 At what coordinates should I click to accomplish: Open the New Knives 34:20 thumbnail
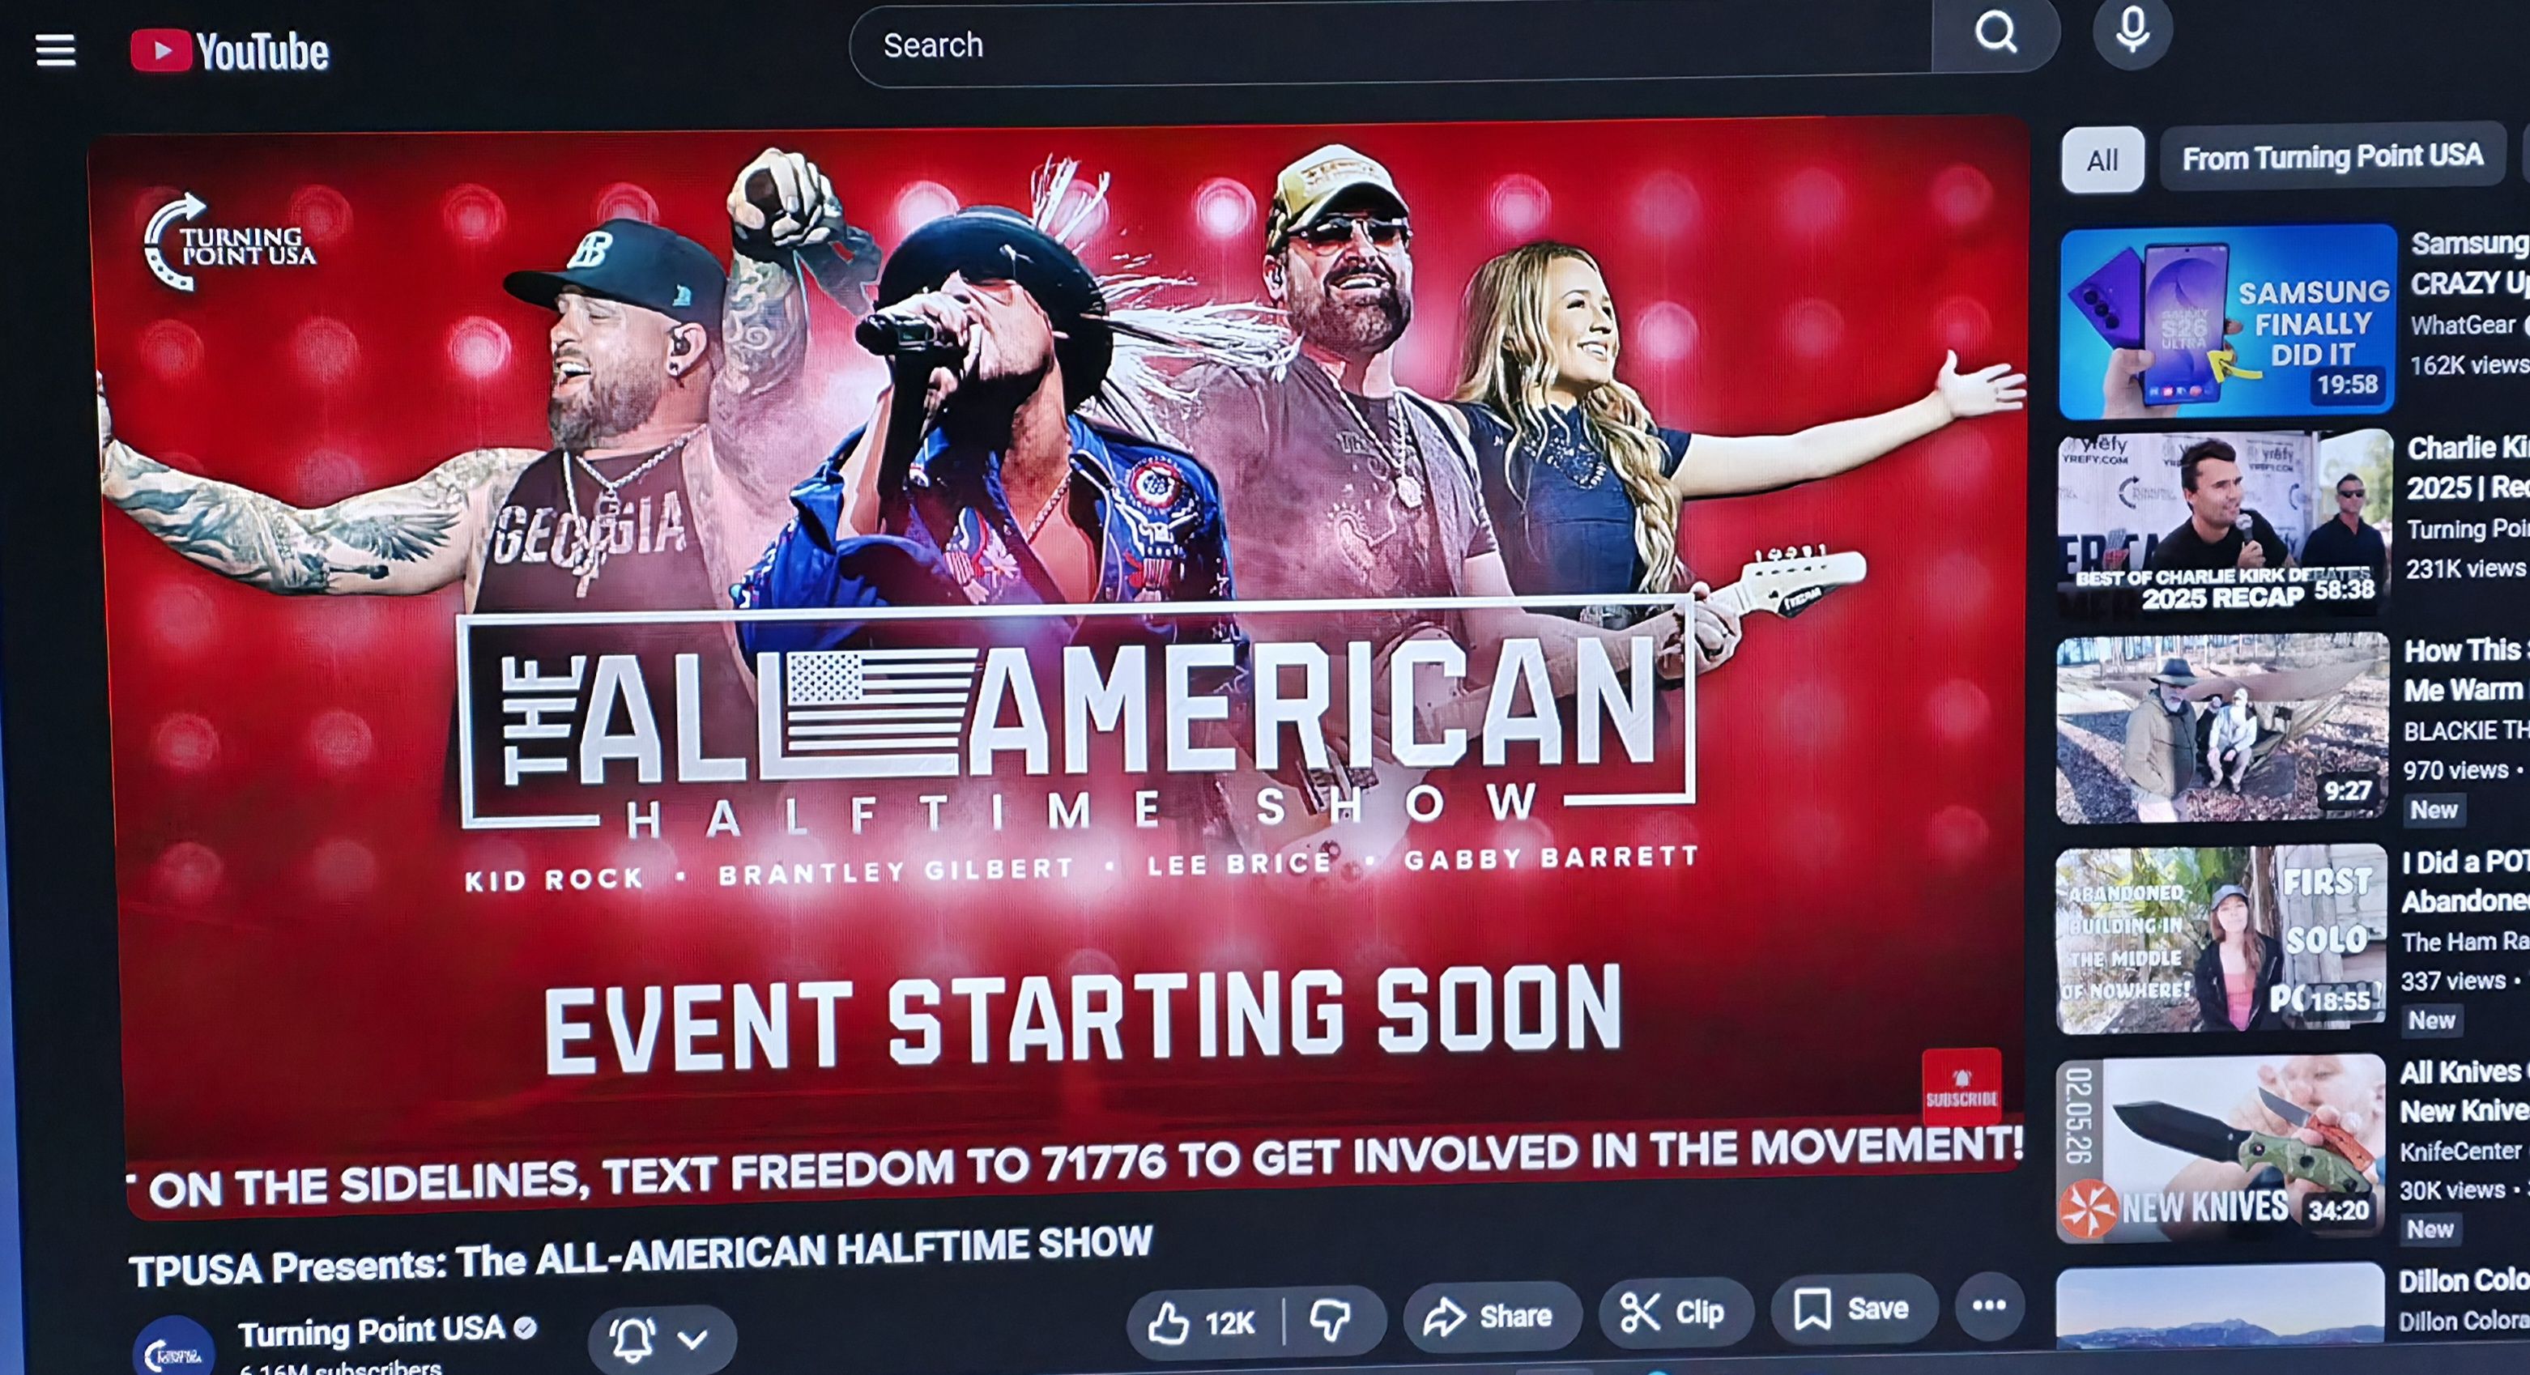coord(2220,1149)
